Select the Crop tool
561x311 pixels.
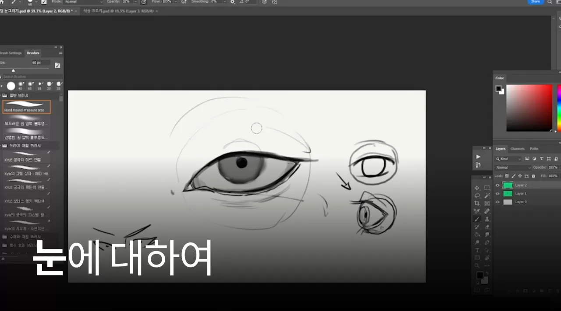tap(477, 203)
